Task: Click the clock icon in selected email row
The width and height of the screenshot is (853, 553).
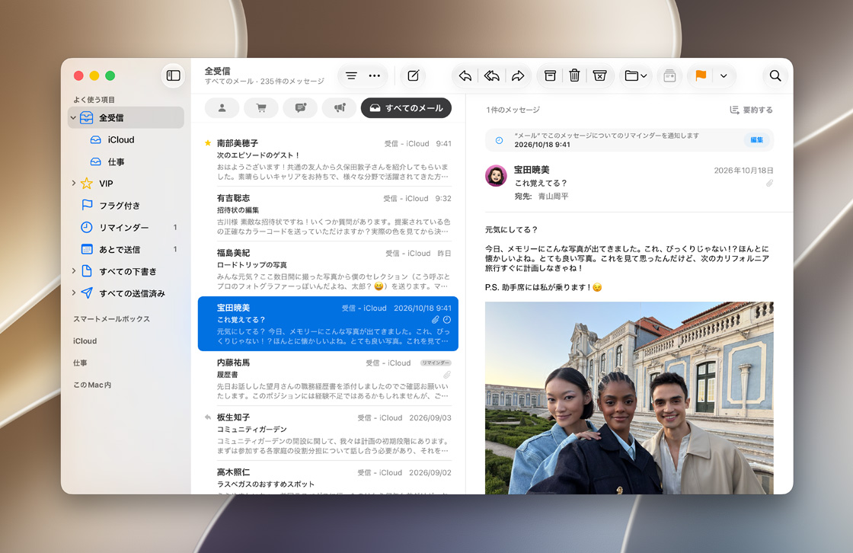Action: point(446,320)
